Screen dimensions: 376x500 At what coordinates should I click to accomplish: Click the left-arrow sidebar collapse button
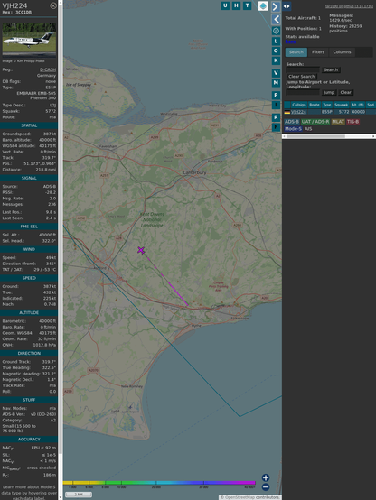(x=276, y=20)
